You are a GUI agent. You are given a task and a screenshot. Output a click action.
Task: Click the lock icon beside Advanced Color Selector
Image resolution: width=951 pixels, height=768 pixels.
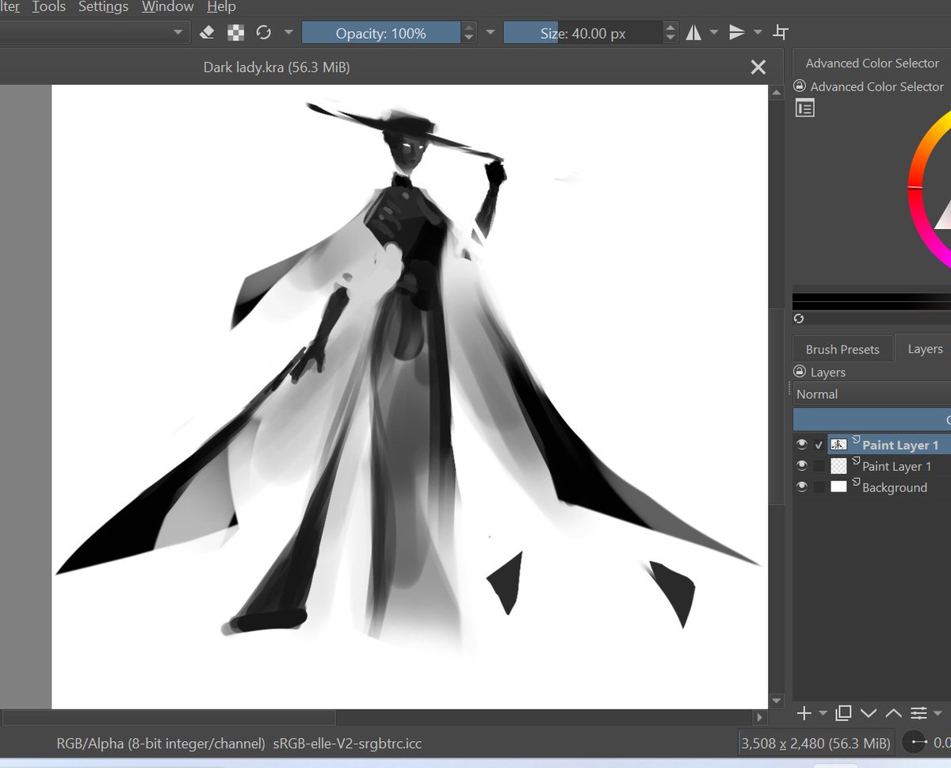(800, 86)
